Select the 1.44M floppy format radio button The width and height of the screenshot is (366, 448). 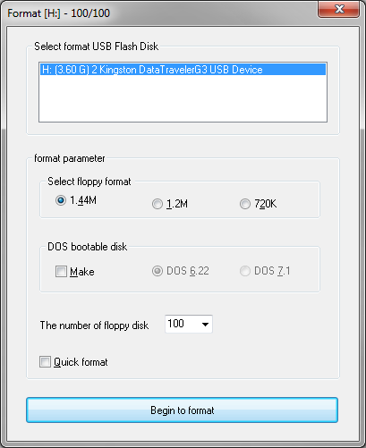(61, 200)
